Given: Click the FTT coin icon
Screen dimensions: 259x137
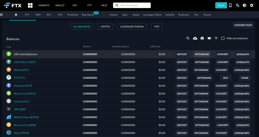Looking at the screenshot, I should [9, 78].
